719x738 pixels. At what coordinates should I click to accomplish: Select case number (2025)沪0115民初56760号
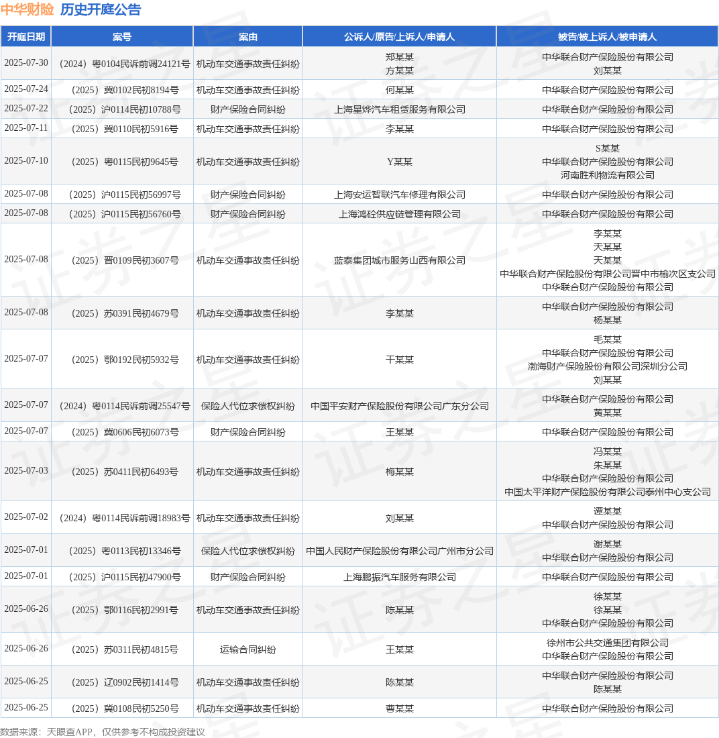tap(122, 214)
